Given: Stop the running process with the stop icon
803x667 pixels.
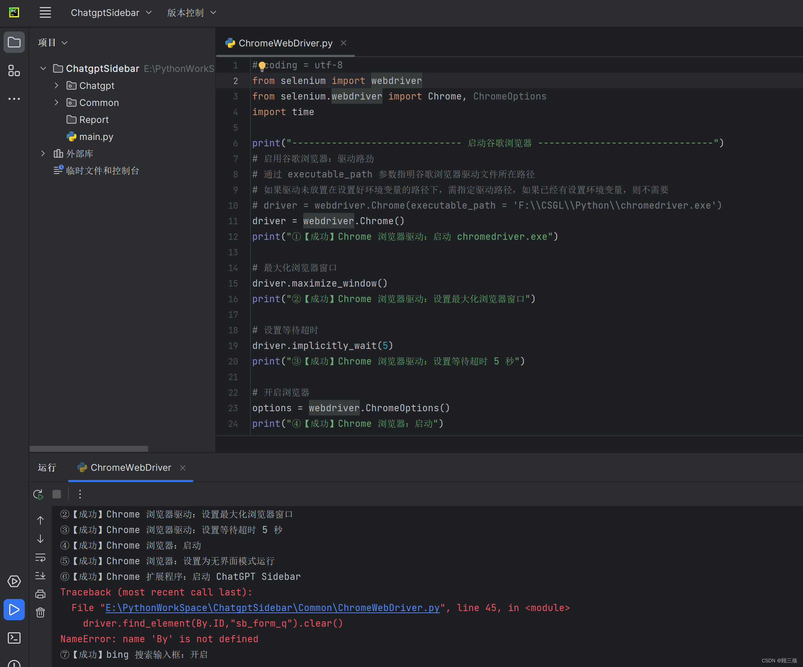Looking at the screenshot, I should pyautogui.click(x=57, y=494).
